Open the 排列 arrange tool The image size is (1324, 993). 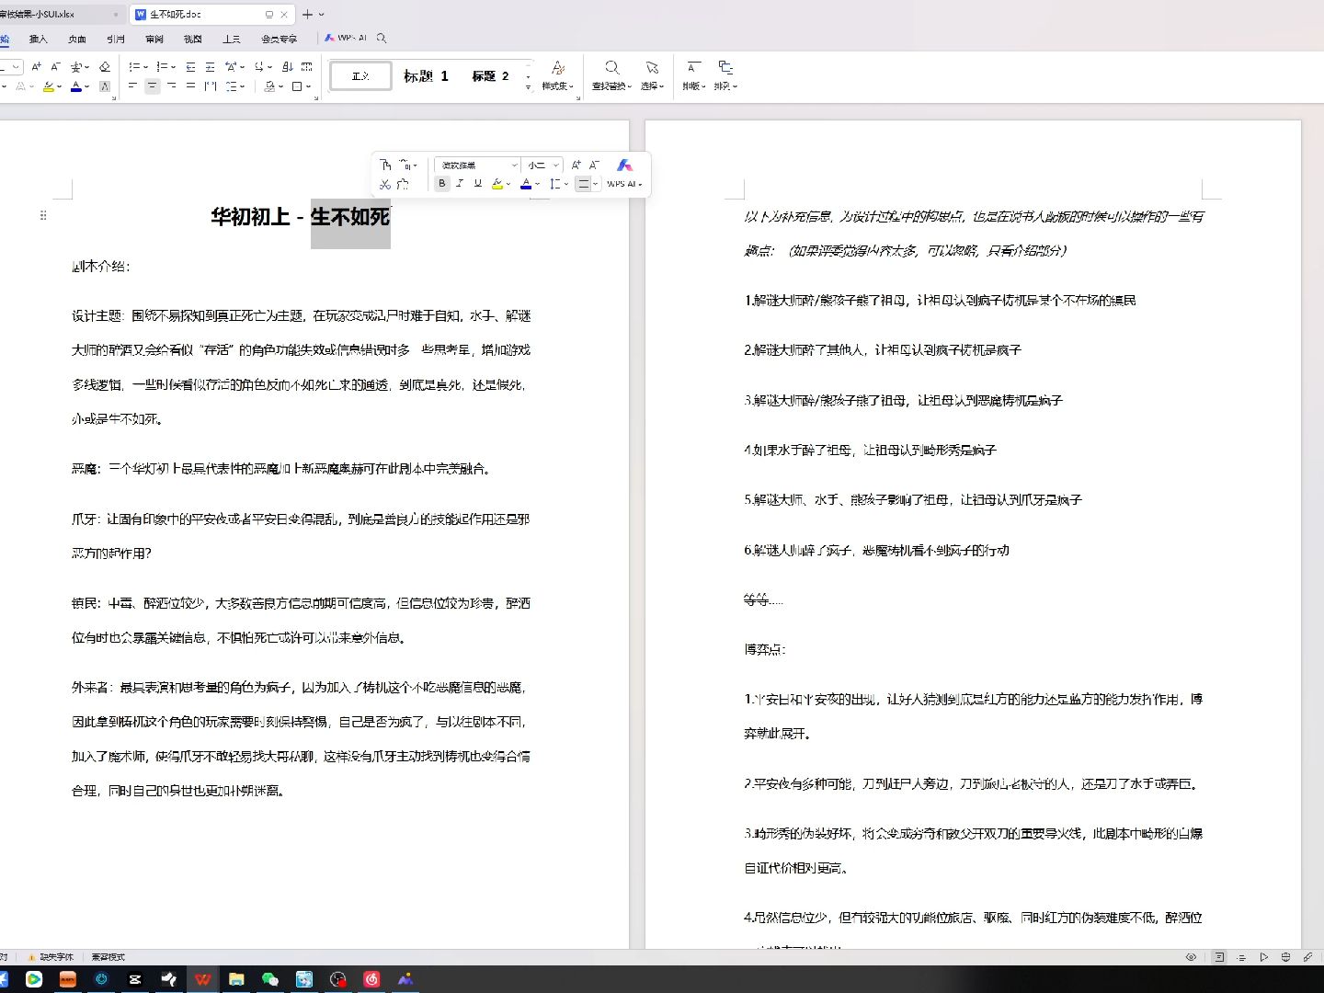point(725,75)
